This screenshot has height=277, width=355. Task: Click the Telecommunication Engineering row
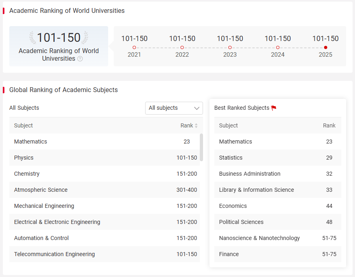105,254
